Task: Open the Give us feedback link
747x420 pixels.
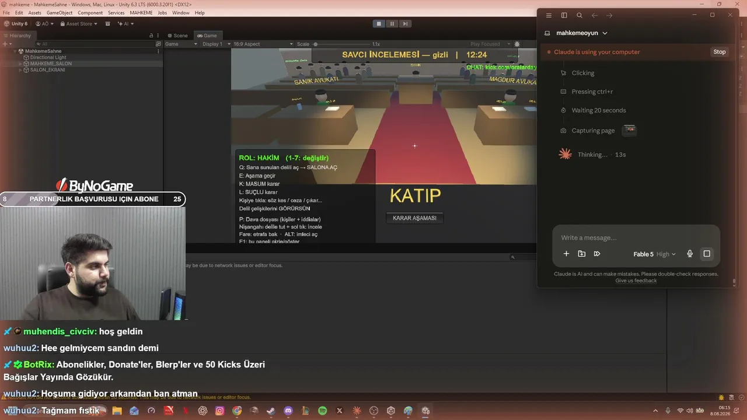Action: pyautogui.click(x=636, y=281)
